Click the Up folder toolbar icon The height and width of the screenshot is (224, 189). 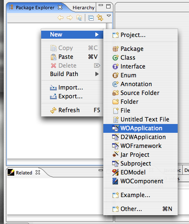[79, 18]
